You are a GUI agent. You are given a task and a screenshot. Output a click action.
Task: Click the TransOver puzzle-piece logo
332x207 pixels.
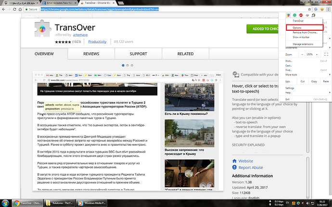tap(42, 28)
